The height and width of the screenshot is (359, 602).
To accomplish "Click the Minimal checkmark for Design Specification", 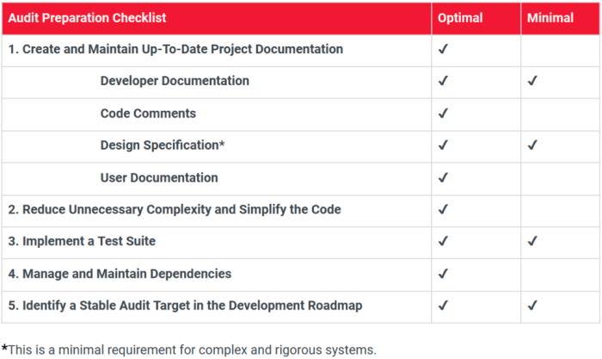I will tap(532, 145).
